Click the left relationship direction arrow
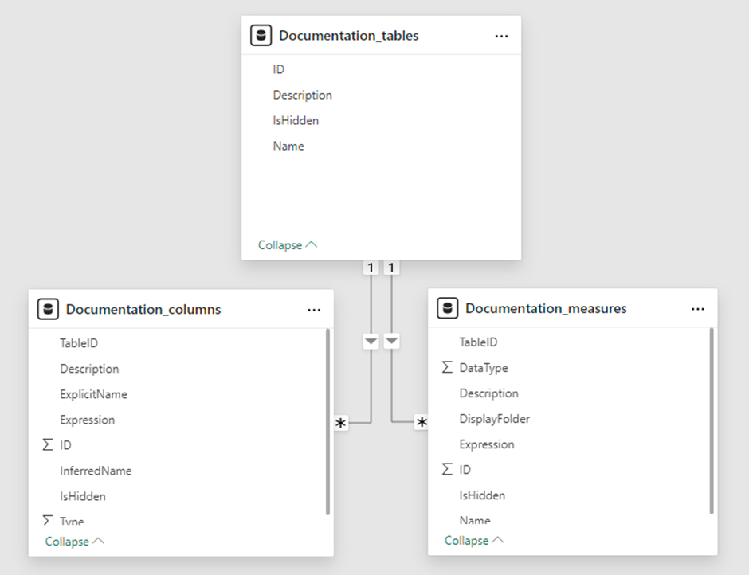749x575 pixels. pos(371,342)
